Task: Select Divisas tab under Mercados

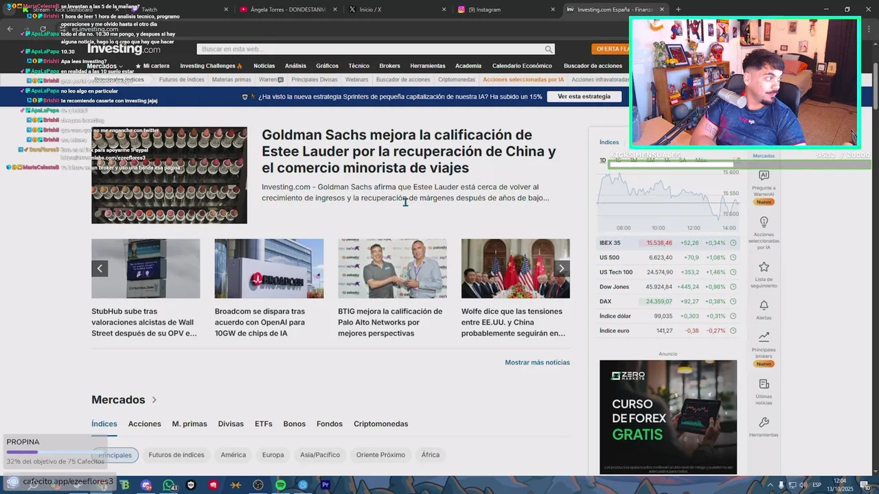Action: (231, 424)
